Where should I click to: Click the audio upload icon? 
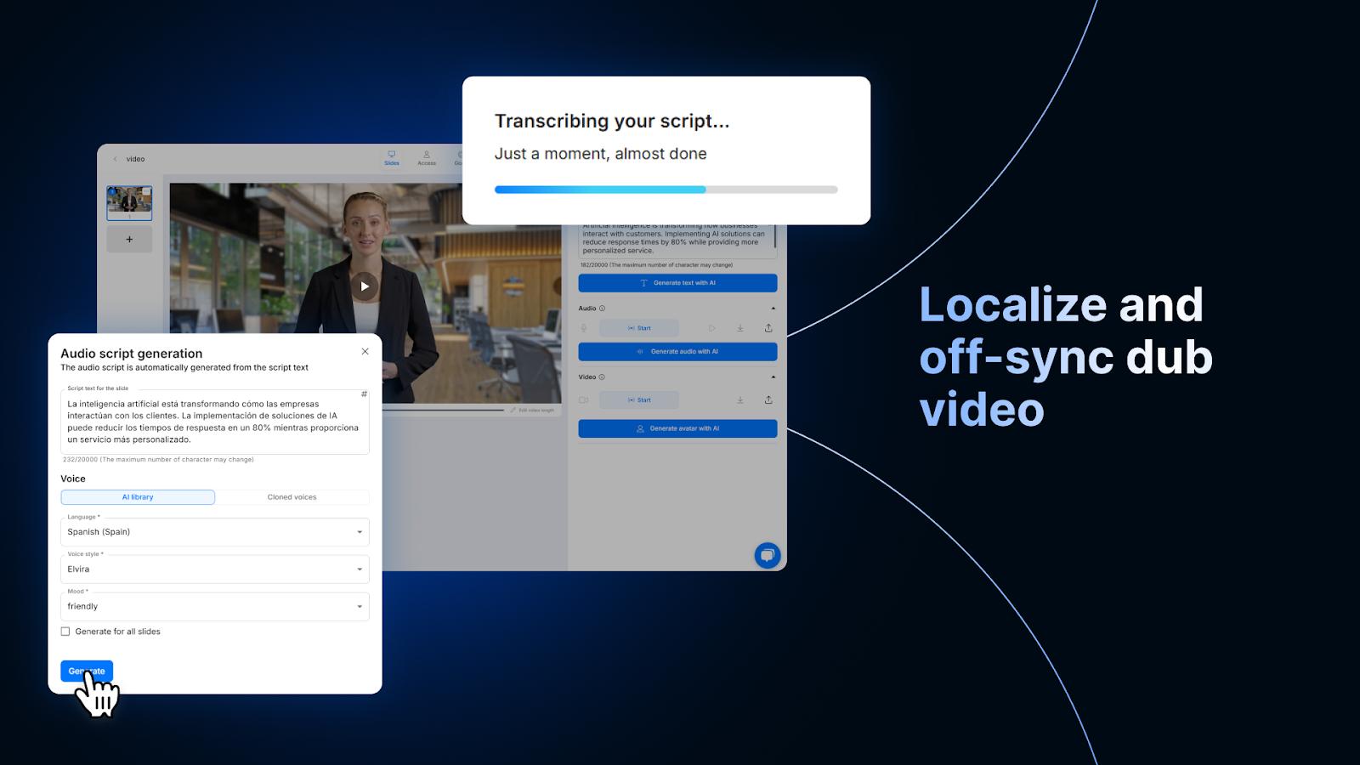pyautogui.click(x=768, y=328)
